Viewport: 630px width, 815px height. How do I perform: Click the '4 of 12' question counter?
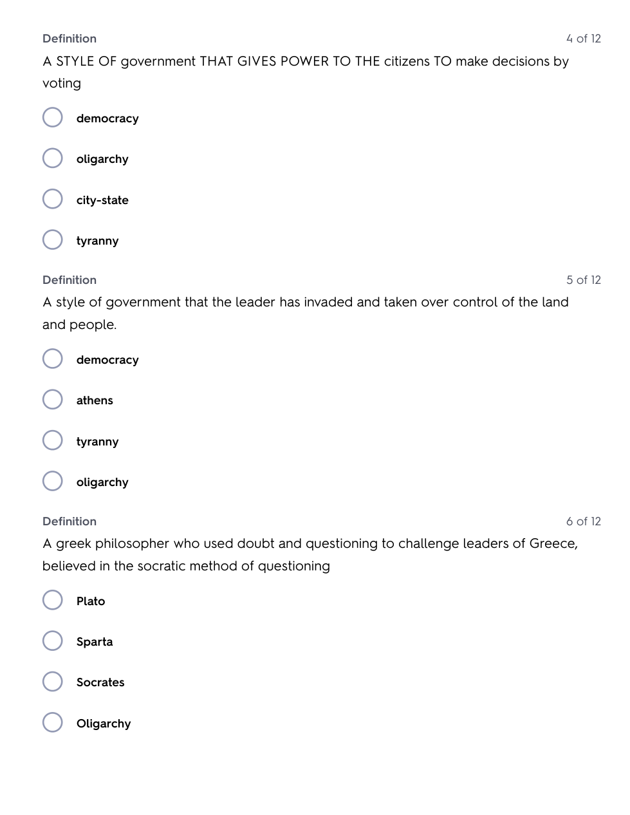coord(583,39)
